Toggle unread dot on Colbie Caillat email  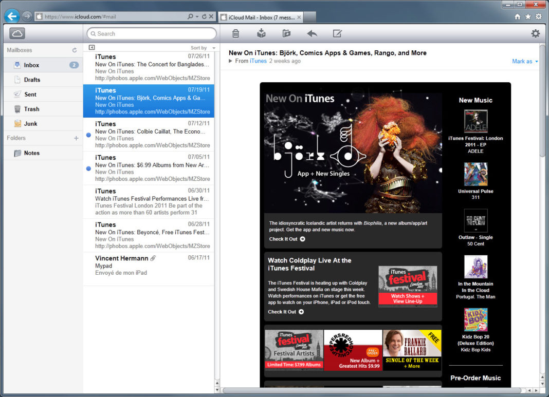click(88, 135)
